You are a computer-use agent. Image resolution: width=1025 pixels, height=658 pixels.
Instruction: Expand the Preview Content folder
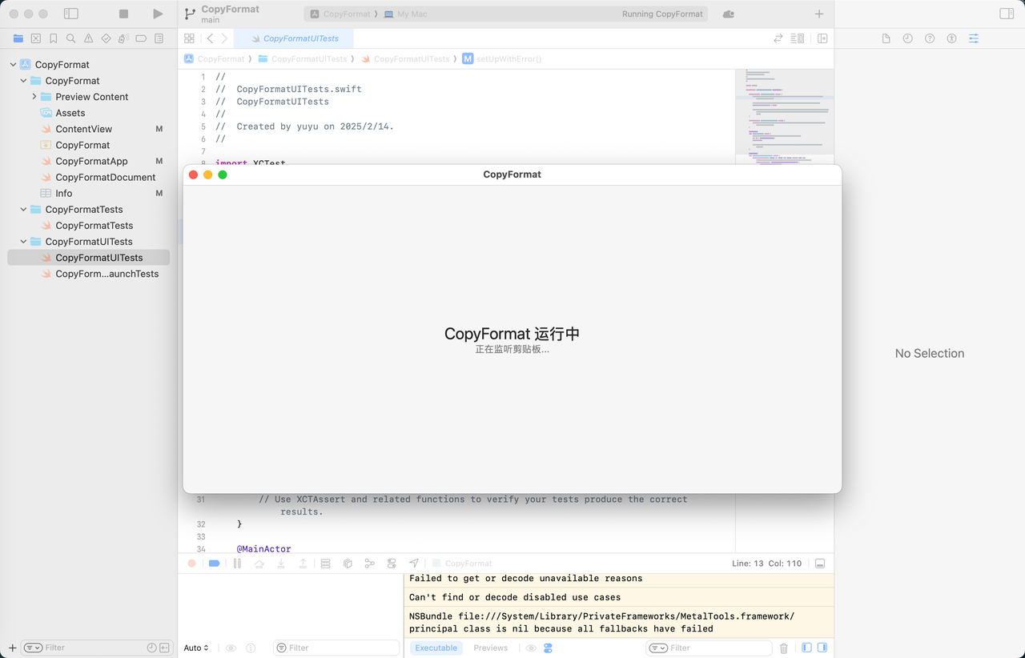[x=34, y=97]
